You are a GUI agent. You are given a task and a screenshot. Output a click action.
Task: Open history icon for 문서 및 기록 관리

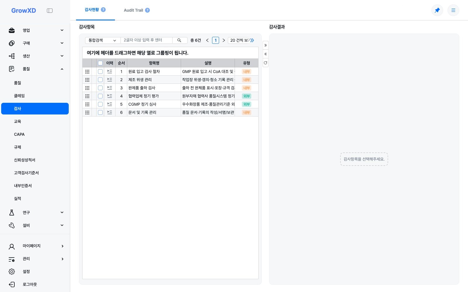(110, 112)
